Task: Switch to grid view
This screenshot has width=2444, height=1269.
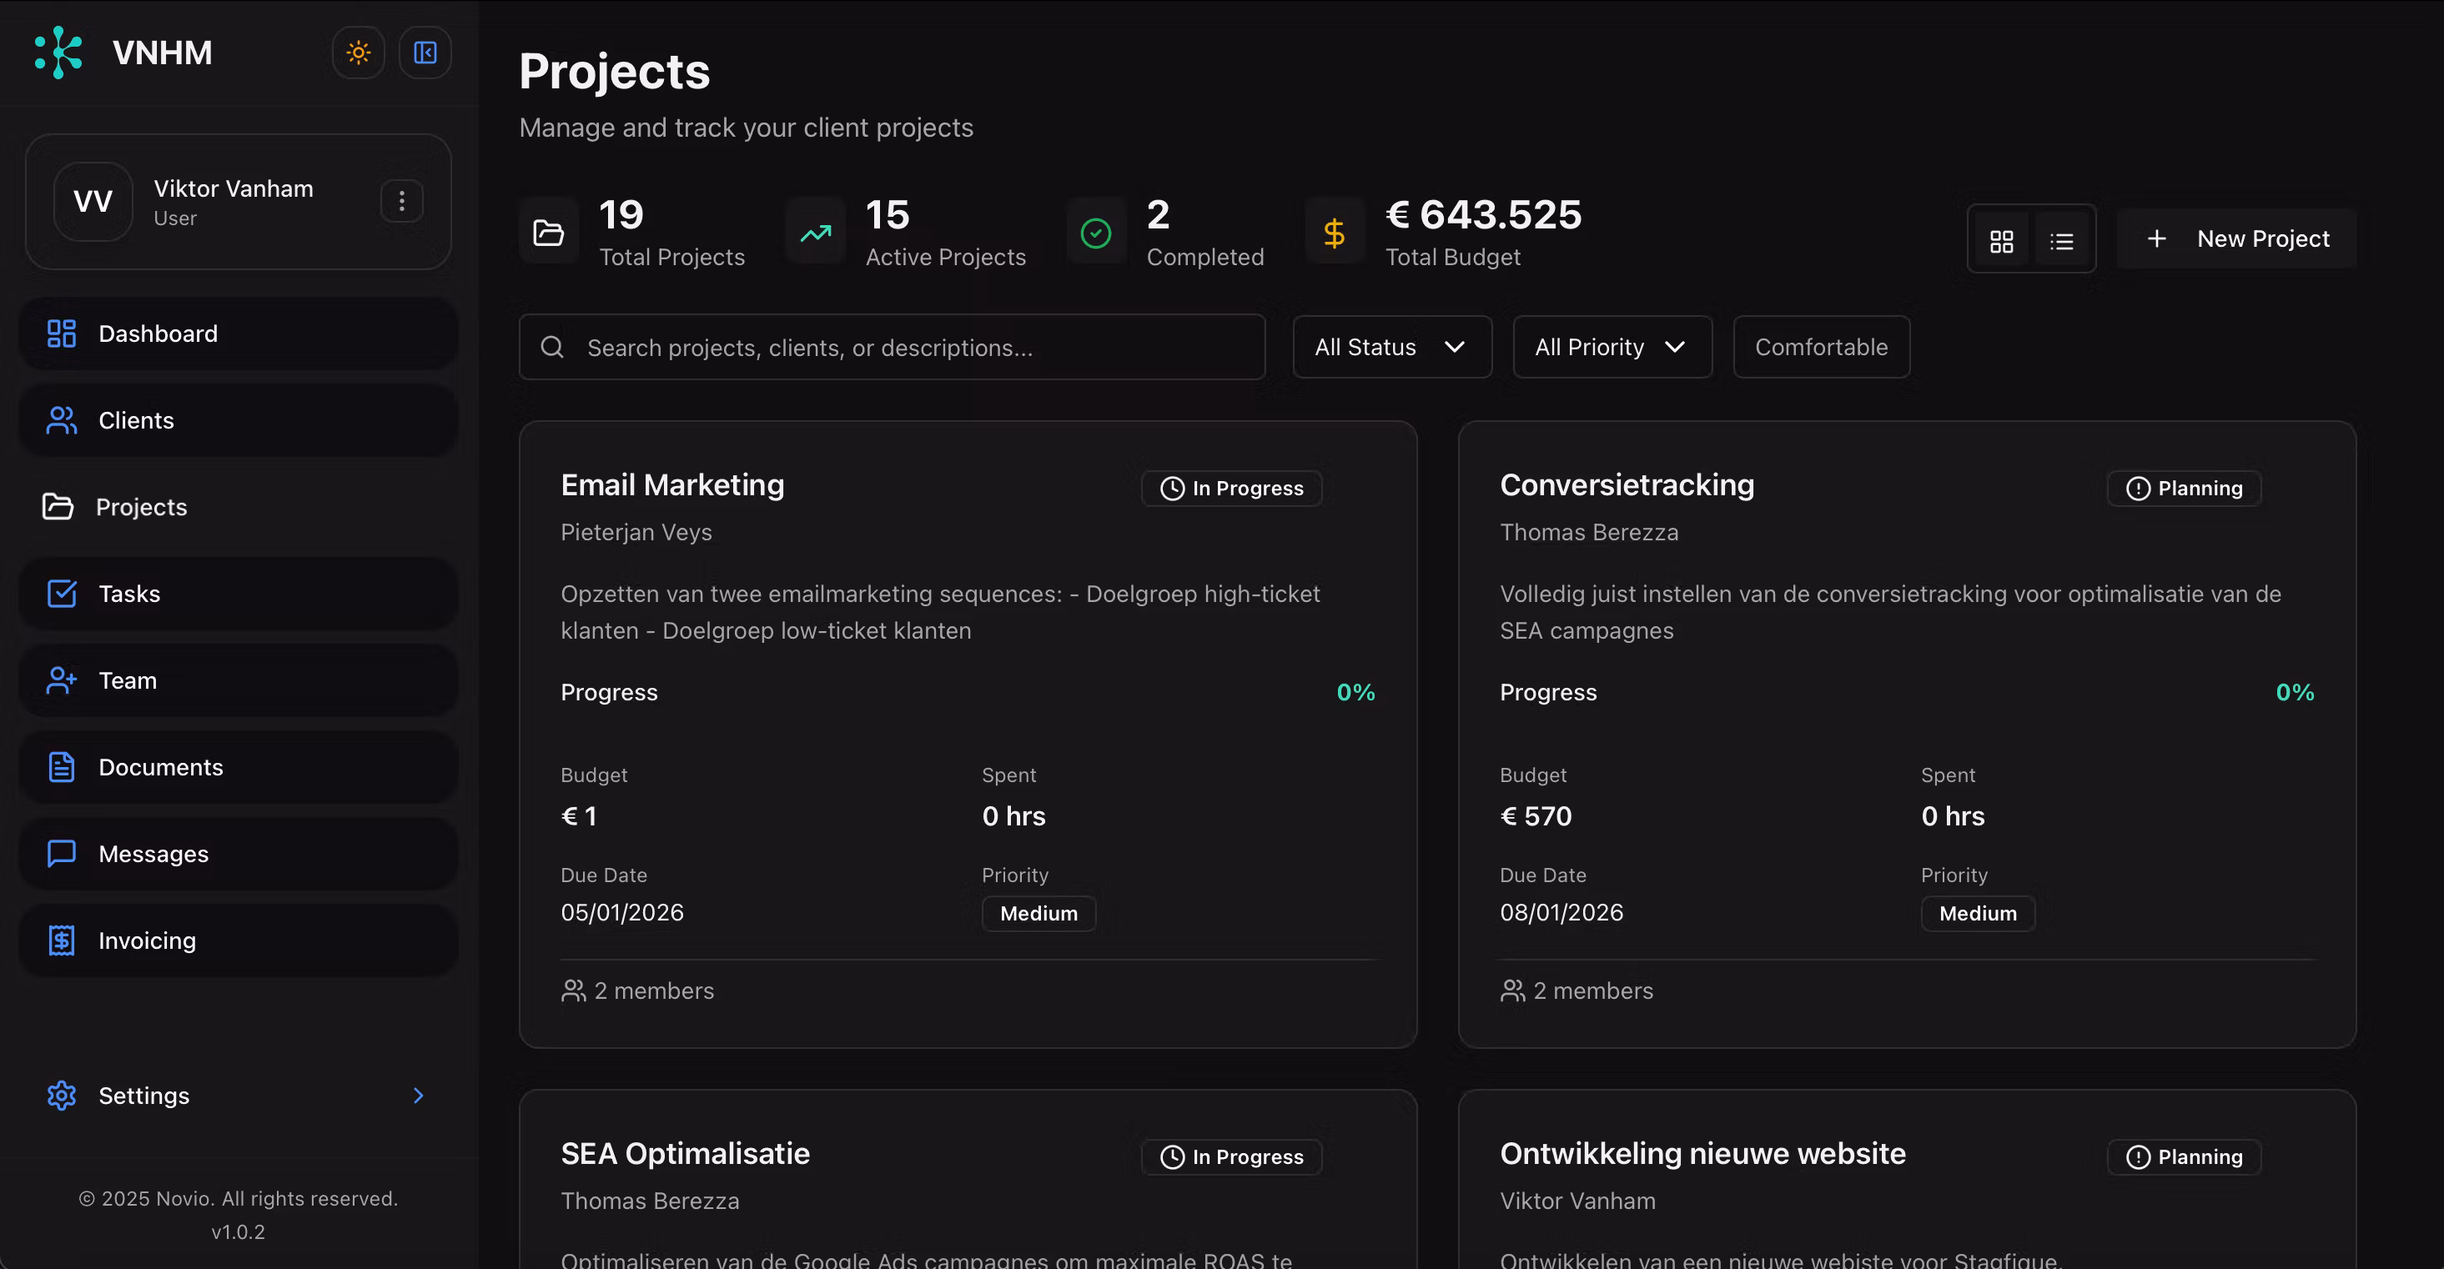Action: (x=2001, y=241)
